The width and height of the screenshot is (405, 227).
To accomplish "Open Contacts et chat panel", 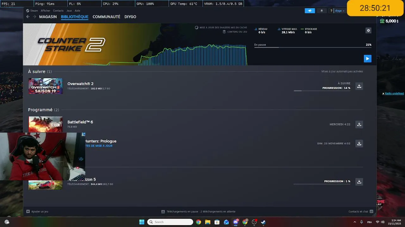I will 361,212.
